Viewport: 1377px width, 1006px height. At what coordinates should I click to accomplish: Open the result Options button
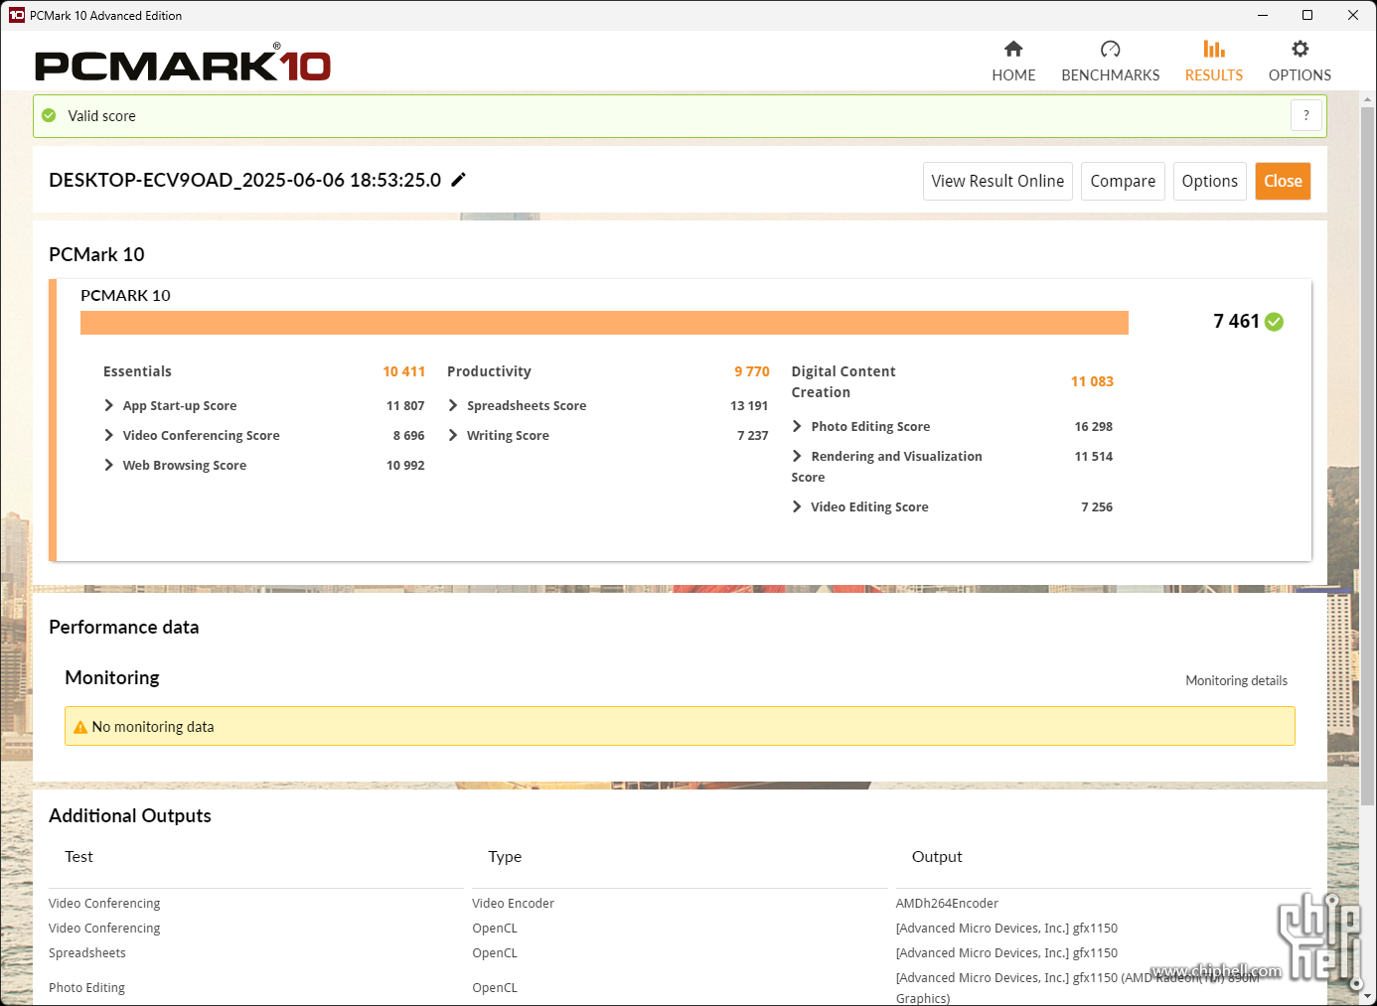(1210, 181)
